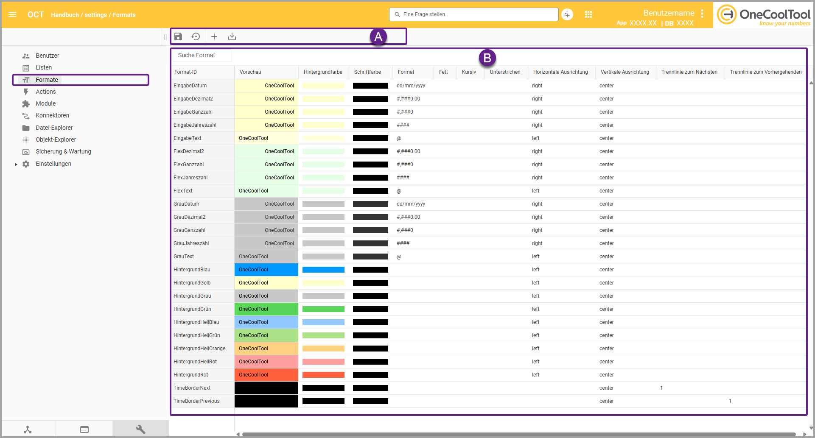Click the download/export icon
This screenshot has width=815, height=438.
coord(232,36)
